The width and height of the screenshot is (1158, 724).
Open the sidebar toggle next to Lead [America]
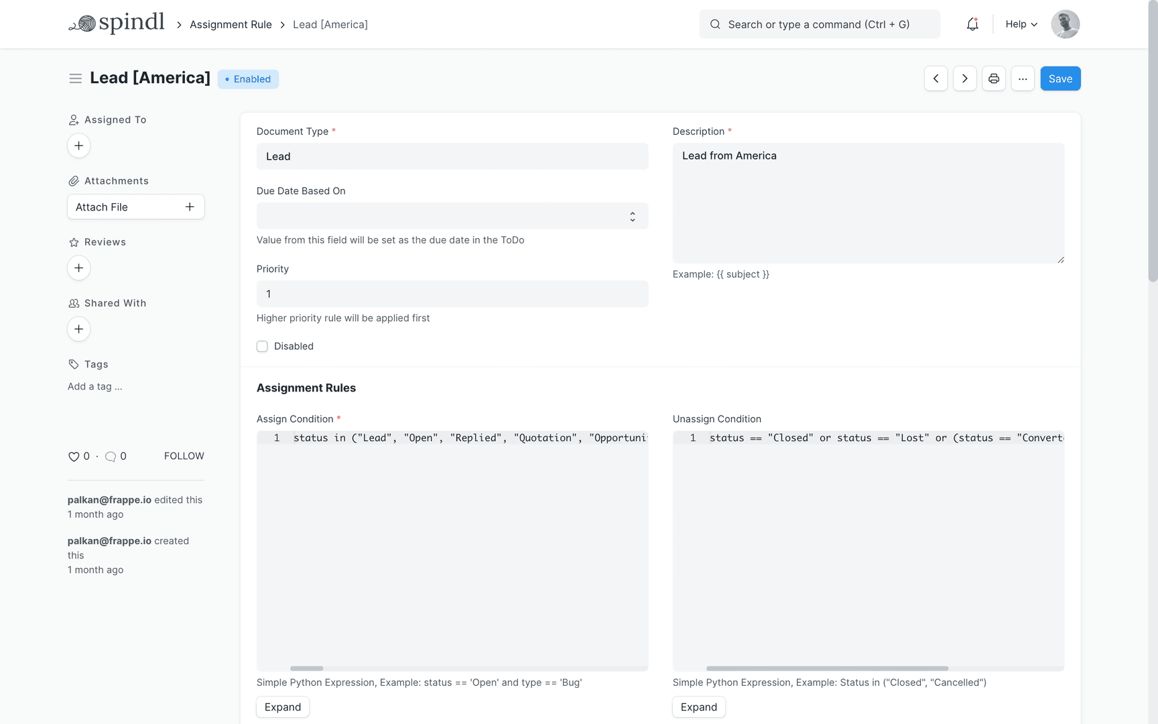[x=76, y=78]
